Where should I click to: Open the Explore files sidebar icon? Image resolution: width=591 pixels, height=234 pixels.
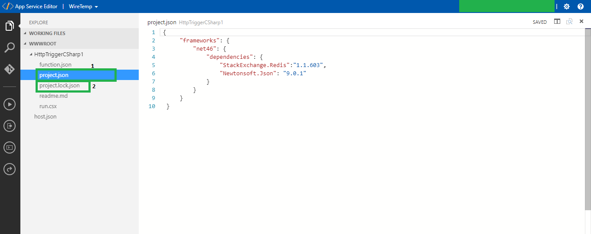10,26
